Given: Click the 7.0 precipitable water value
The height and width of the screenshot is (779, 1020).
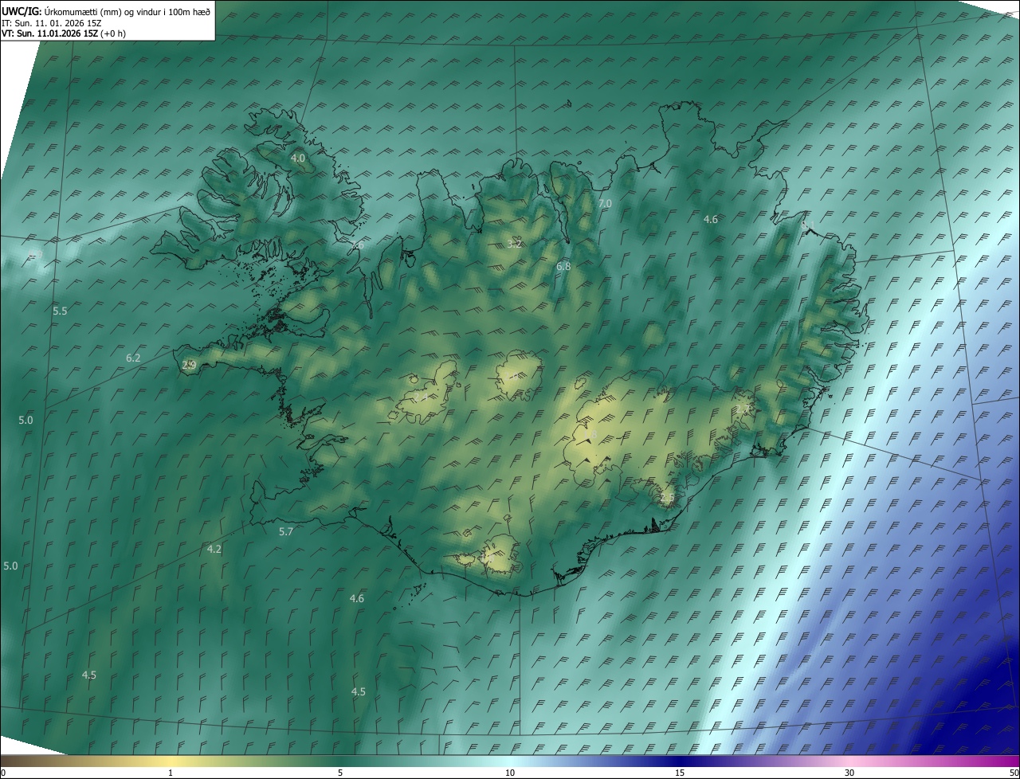Looking at the screenshot, I should tap(605, 204).
